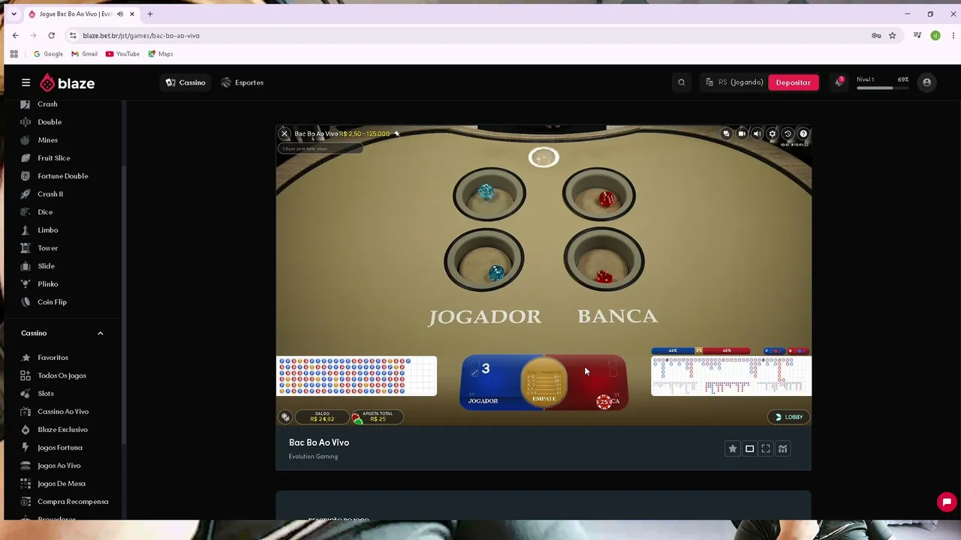Open the balance wallet R$ (Jogando)
Image resolution: width=961 pixels, height=540 pixels.
click(734, 82)
